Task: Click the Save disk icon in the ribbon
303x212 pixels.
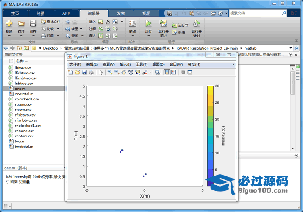Action: pos(33,24)
